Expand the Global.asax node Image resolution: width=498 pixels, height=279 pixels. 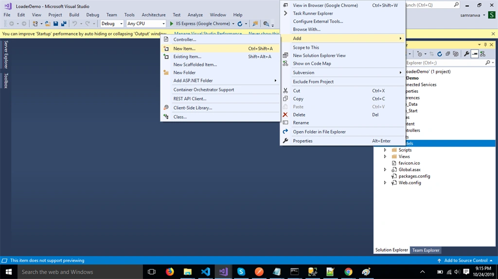385,170
